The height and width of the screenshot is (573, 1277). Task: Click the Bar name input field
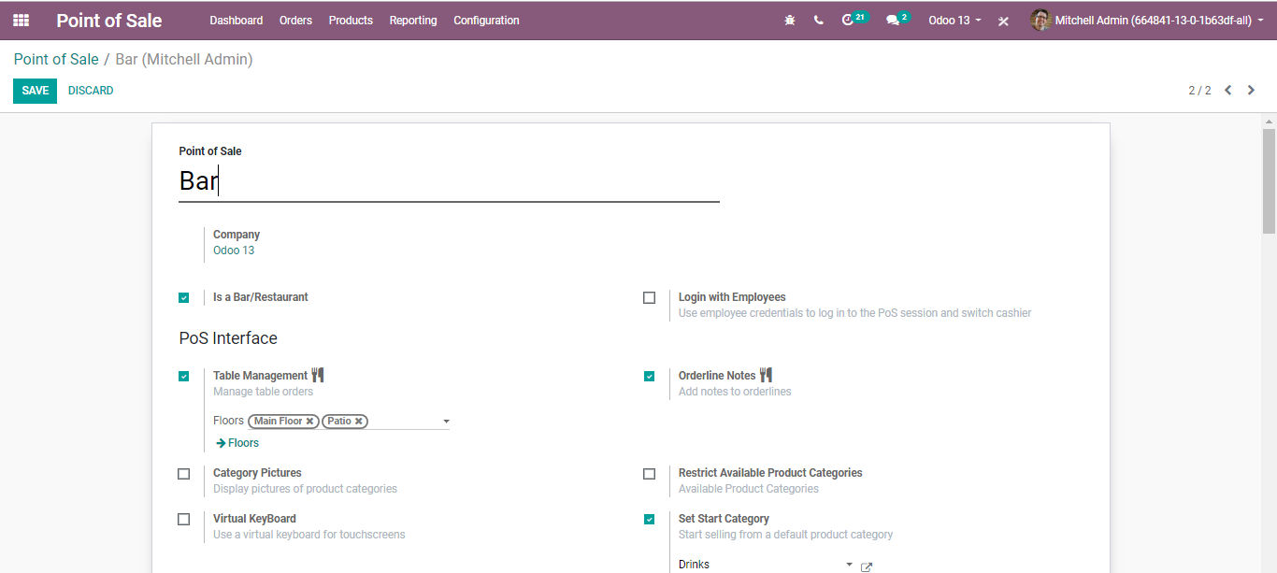(449, 180)
